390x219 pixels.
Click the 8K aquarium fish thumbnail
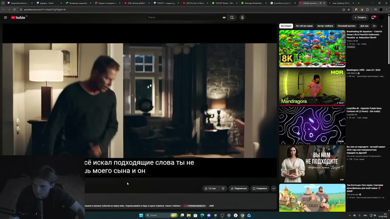coord(312,49)
